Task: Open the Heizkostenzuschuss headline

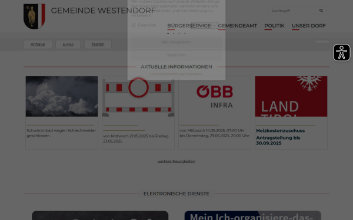Action: [281, 131]
